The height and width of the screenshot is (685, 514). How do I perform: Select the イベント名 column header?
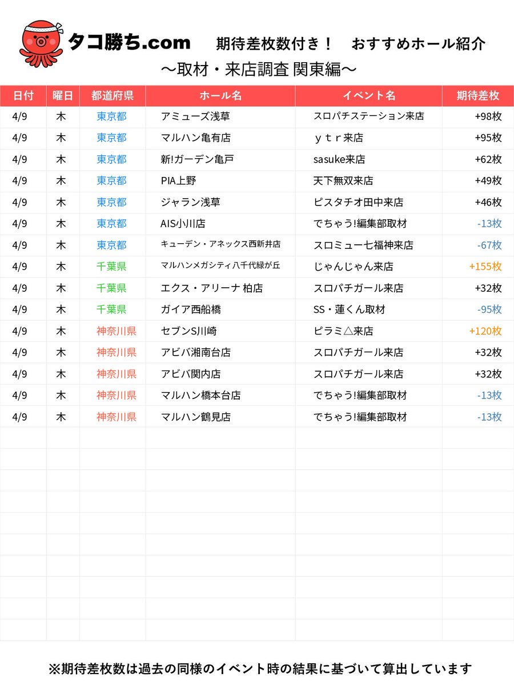pyautogui.click(x=369, y=96)
